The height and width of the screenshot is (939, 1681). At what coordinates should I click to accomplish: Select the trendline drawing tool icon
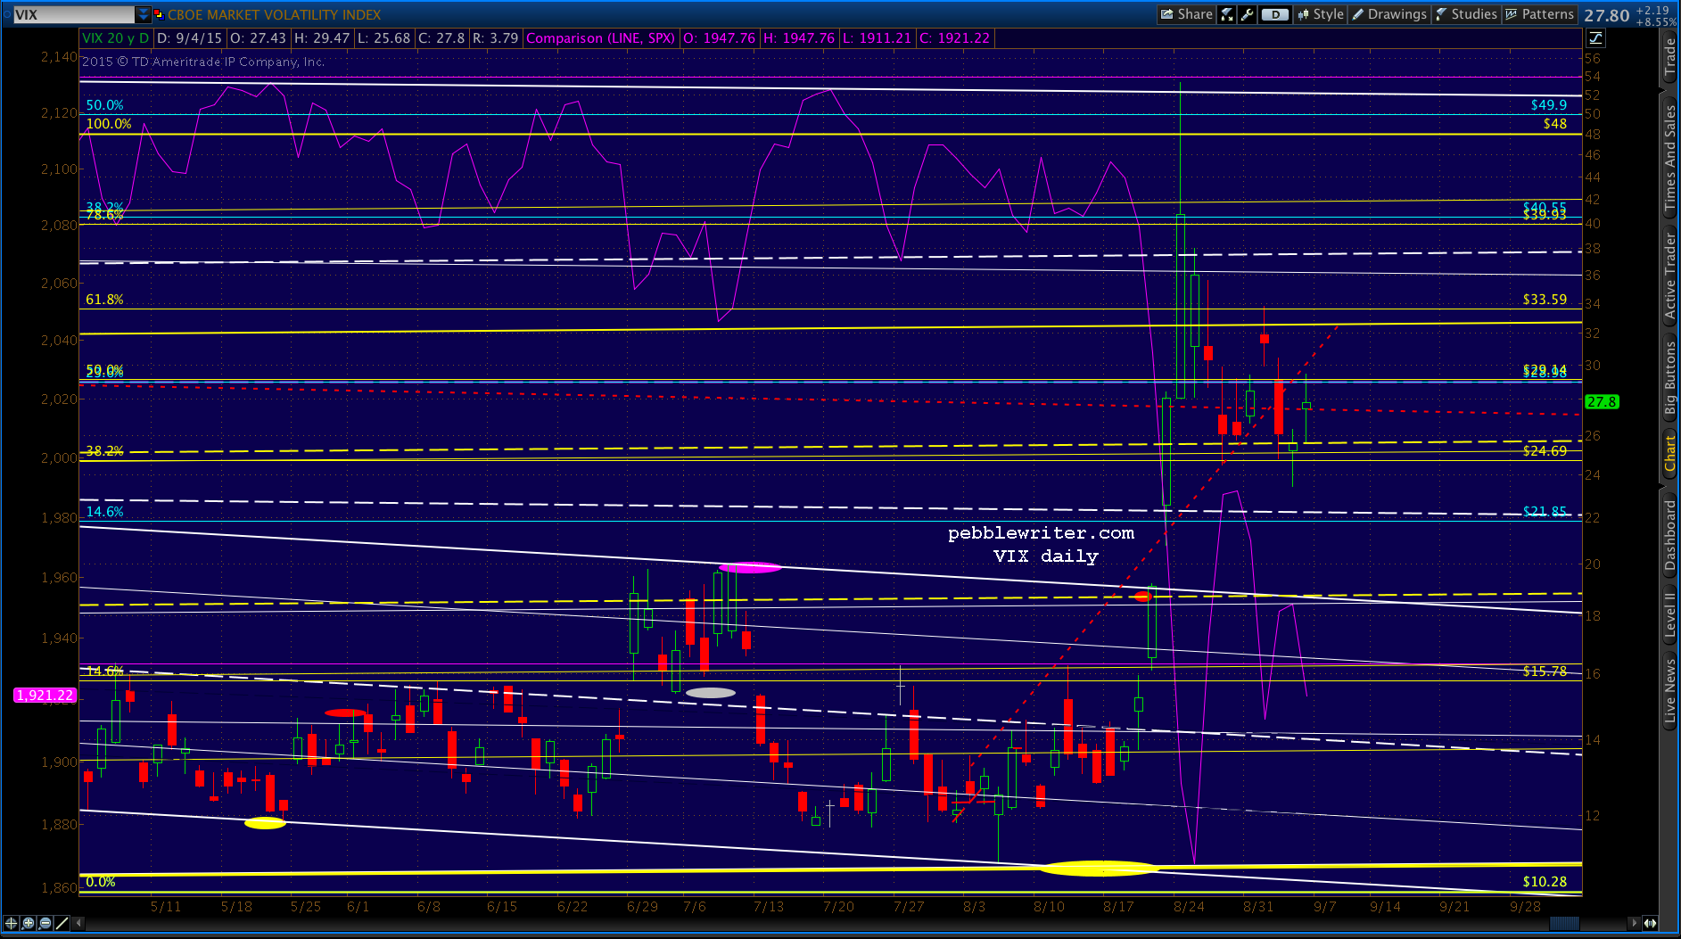(x=62, y=923)
